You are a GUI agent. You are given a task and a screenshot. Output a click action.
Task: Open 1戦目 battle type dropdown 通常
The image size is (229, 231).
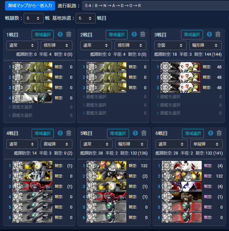(x=22, y=45)
